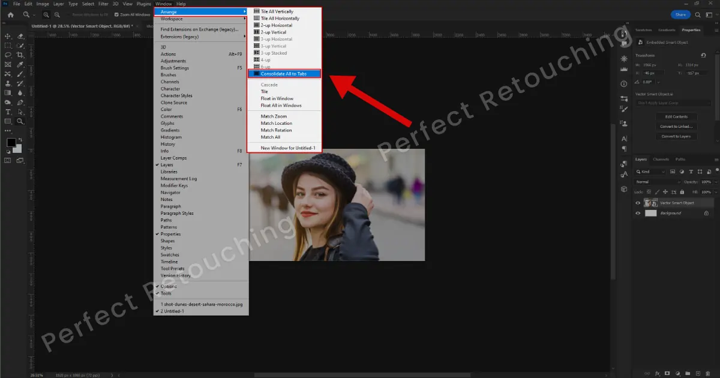Open the Normal blend mode dropdown
720x378 pixels.
654,182
